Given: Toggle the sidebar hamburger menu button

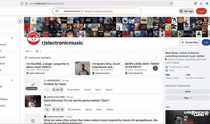Looking at the screenshot, I should 20,21.
